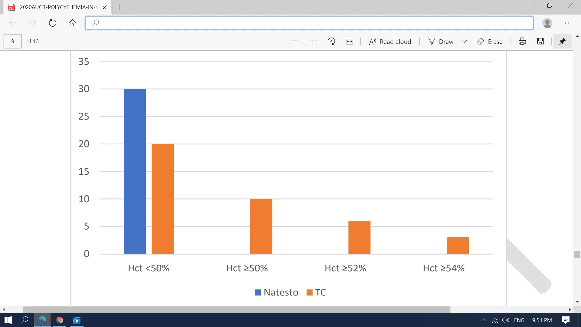Start Read aloud
The width and height of the screenshot is (581, 327).
click(390, 41)
